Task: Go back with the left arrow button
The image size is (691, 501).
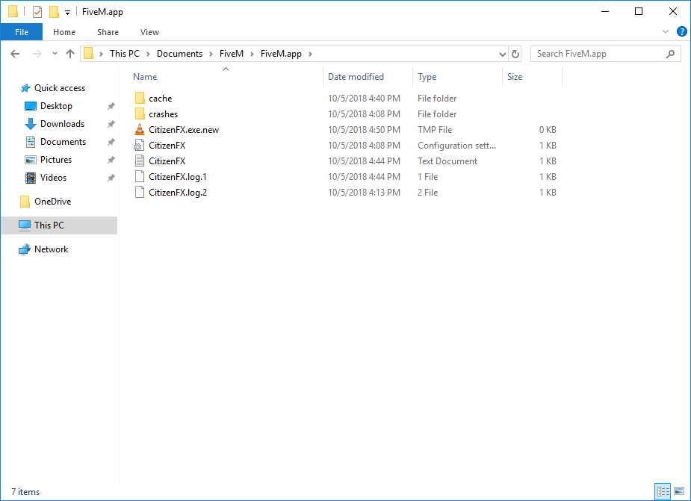Action: [x=15, y=54]
